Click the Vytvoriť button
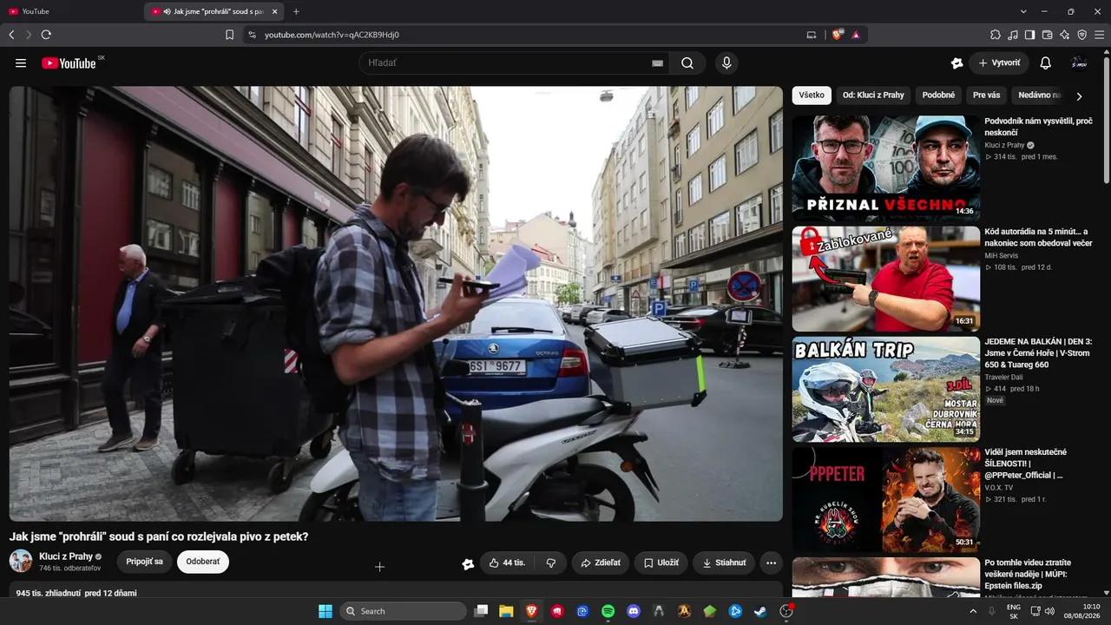 998,63
